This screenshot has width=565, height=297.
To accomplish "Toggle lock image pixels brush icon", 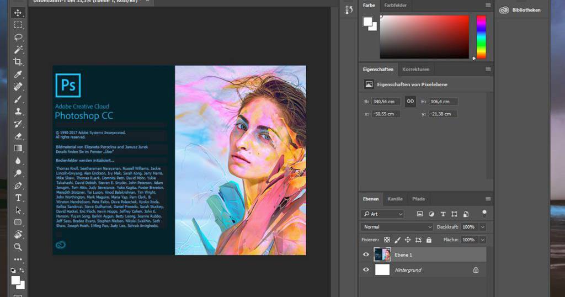I will pyautogui.click(x=397, y=240).
